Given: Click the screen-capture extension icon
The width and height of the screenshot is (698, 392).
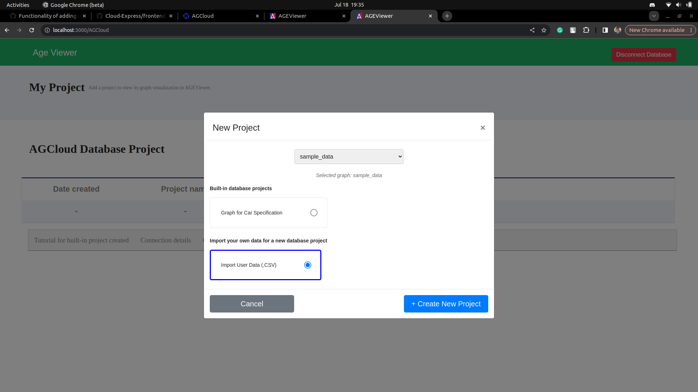Looking at the screenshot, I should pyautogui.click(x=573, y=30).
